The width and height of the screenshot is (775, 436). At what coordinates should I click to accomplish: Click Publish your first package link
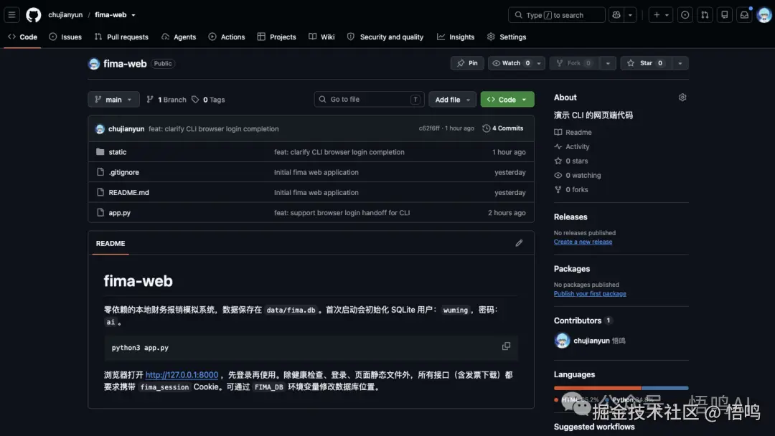point(590,294)
